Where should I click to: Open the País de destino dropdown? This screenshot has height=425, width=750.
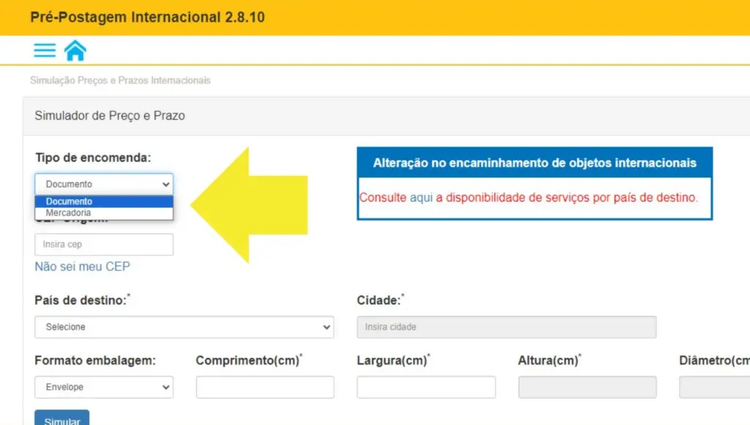185,327
